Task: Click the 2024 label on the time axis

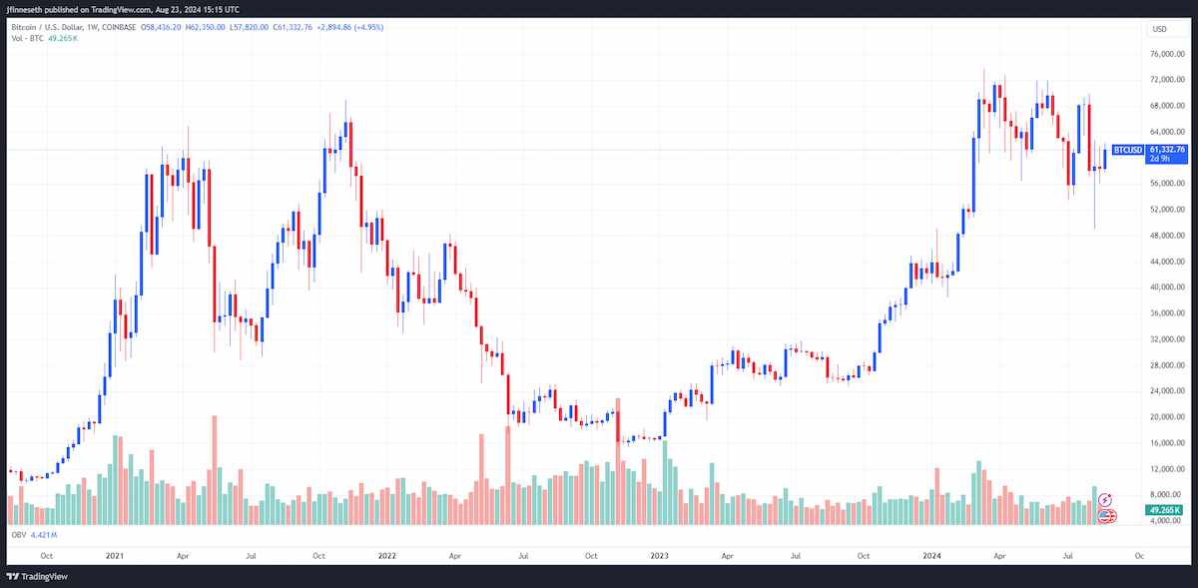Action: click(x=930, y=554)
